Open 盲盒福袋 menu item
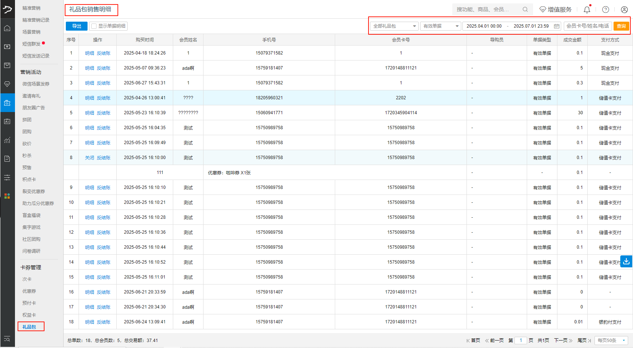The width and height of the screenshot is (633, 348). point(31,215)
